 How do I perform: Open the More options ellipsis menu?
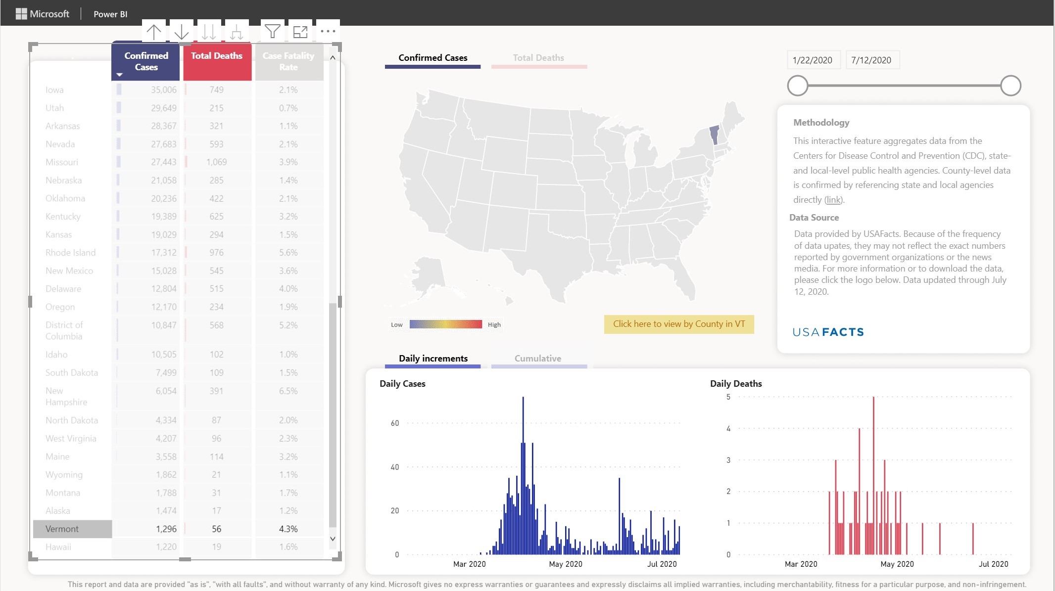pyautogui.click(x=328, y=31)
